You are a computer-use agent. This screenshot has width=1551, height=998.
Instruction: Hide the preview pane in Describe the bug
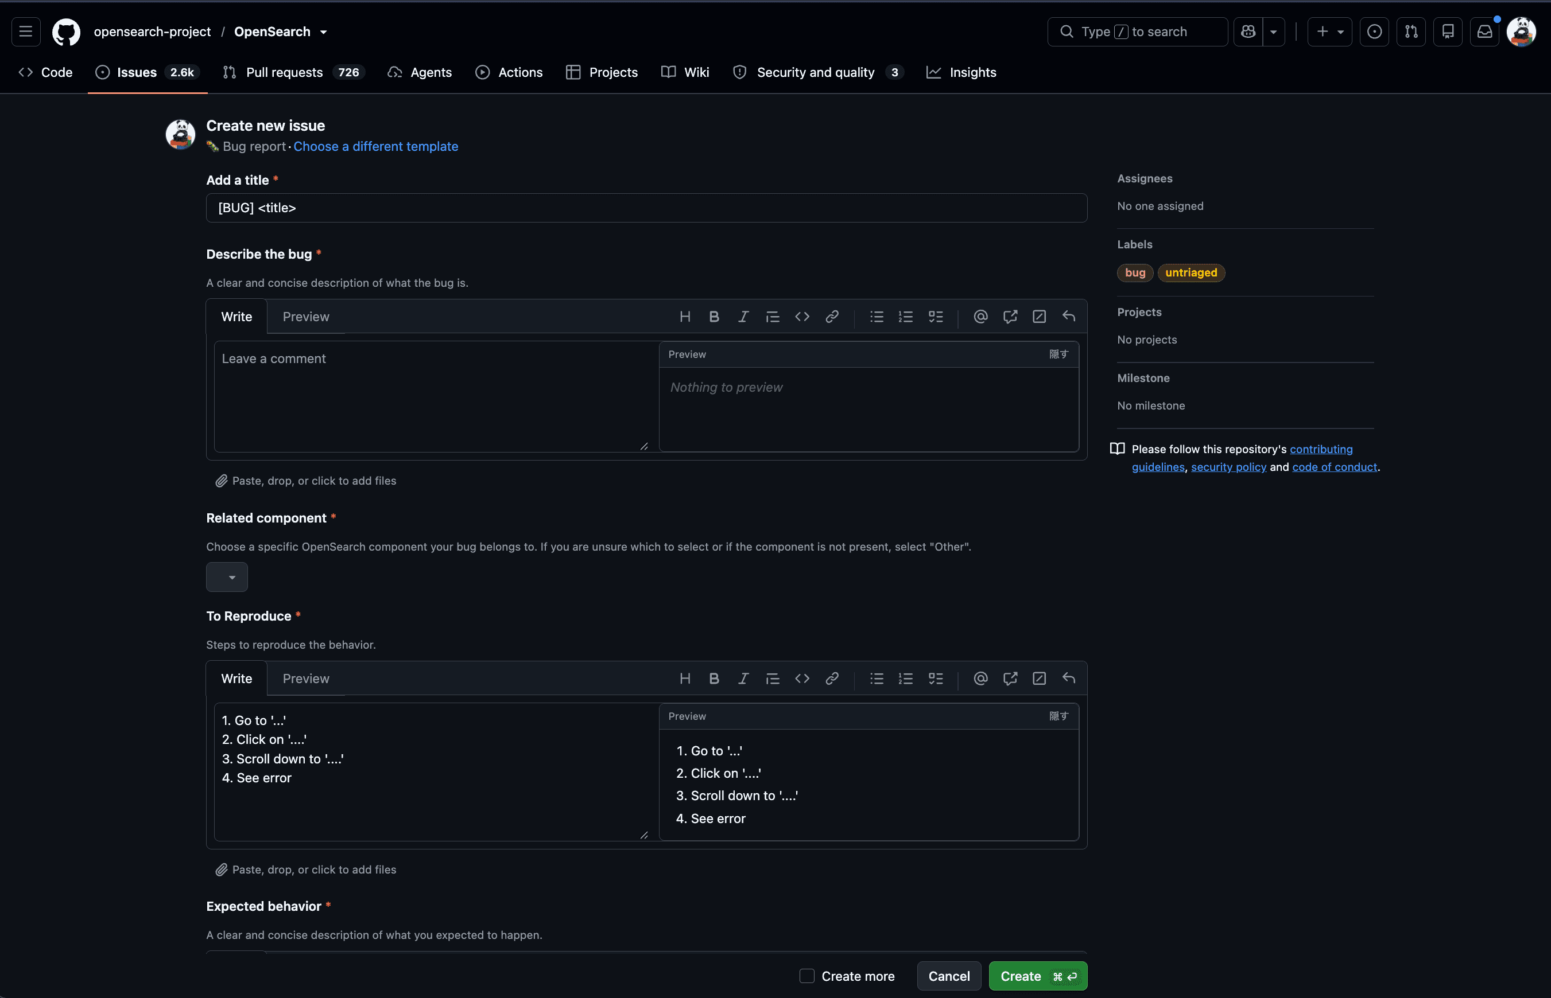point(1058,354)
